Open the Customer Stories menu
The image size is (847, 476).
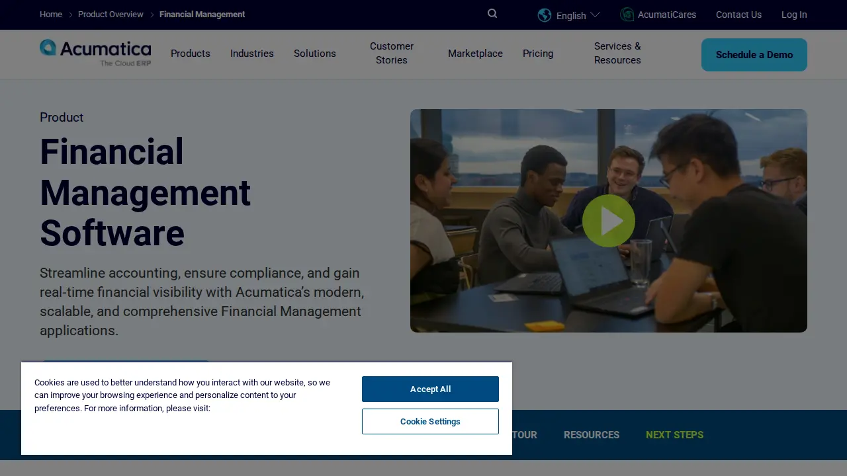(392, 53)
